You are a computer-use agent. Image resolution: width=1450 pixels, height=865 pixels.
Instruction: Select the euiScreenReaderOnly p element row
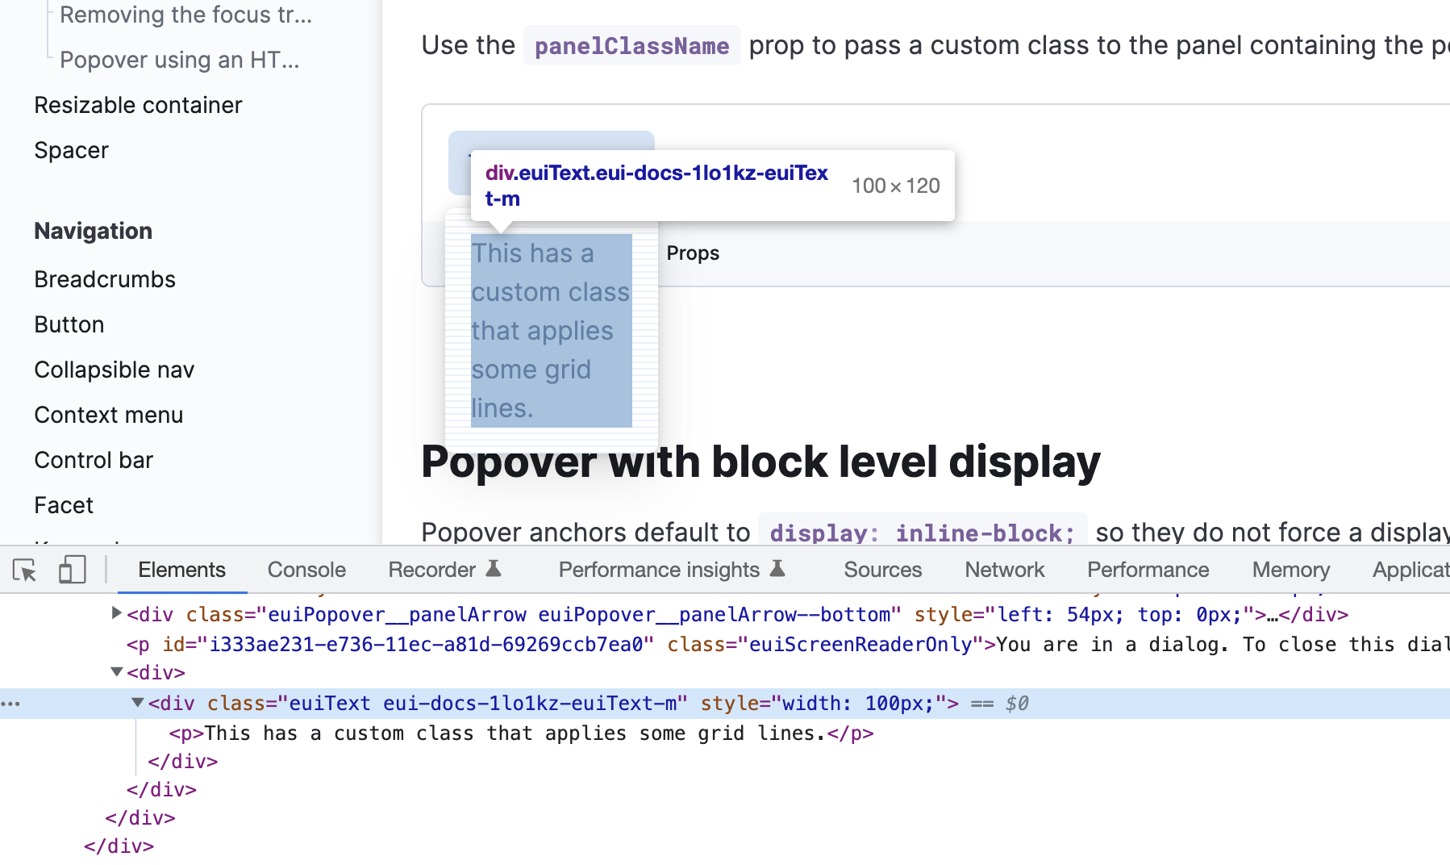(x=788, y=644)
